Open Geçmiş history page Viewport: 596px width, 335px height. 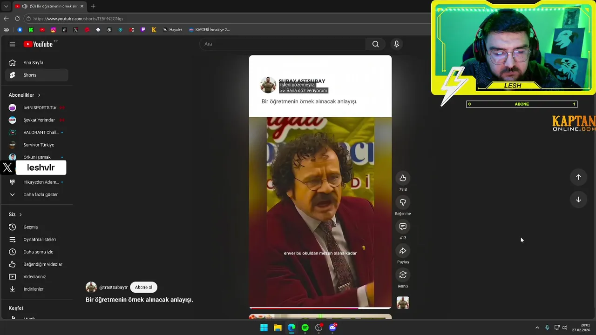[x=36, y=227]
